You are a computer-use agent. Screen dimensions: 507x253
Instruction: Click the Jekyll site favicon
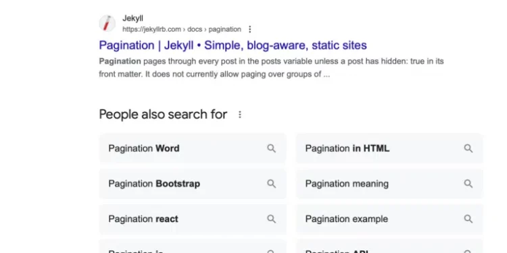pyautogui.click(x=107, y=23)
